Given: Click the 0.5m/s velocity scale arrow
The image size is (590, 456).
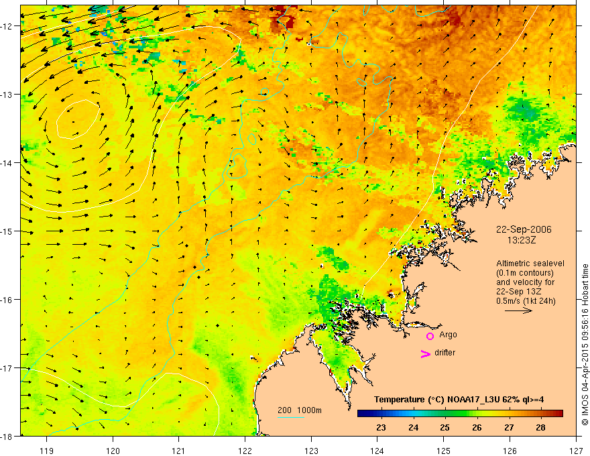Looking at the screenshot, I should pyautogui.click(x=518, y=310).
